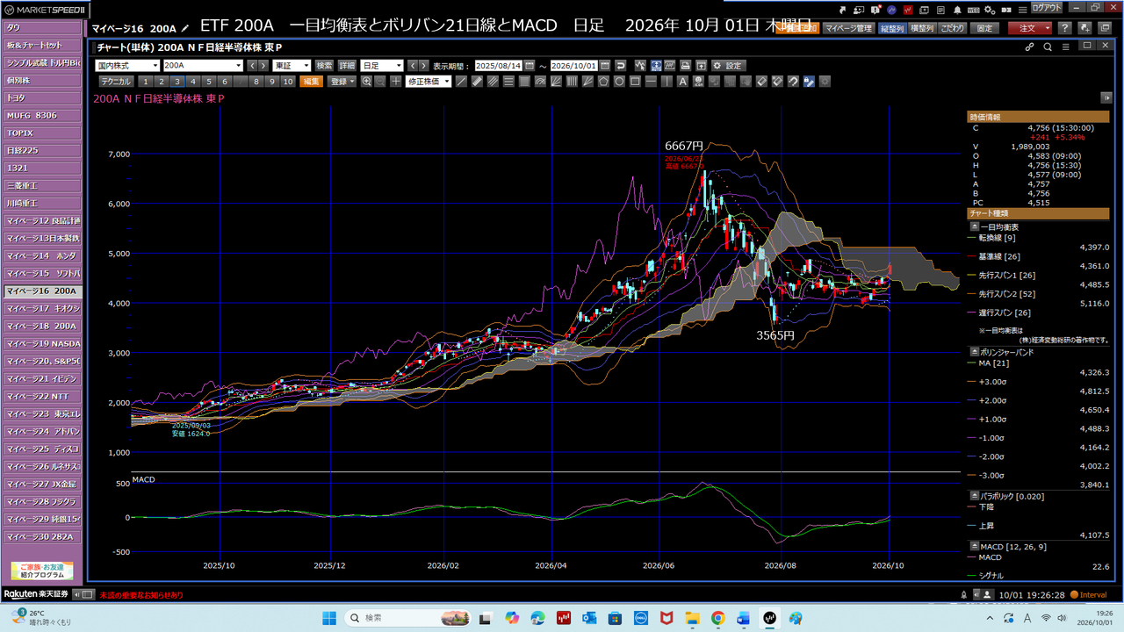
Task: Open the 日足 timeframe dropdown
Action: coord(382,66)
